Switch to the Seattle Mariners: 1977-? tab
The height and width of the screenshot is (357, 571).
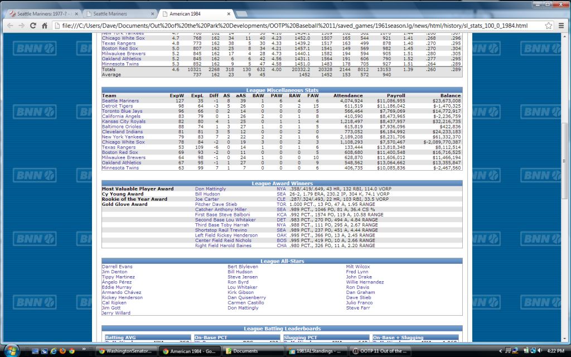[x=43, y=14]
